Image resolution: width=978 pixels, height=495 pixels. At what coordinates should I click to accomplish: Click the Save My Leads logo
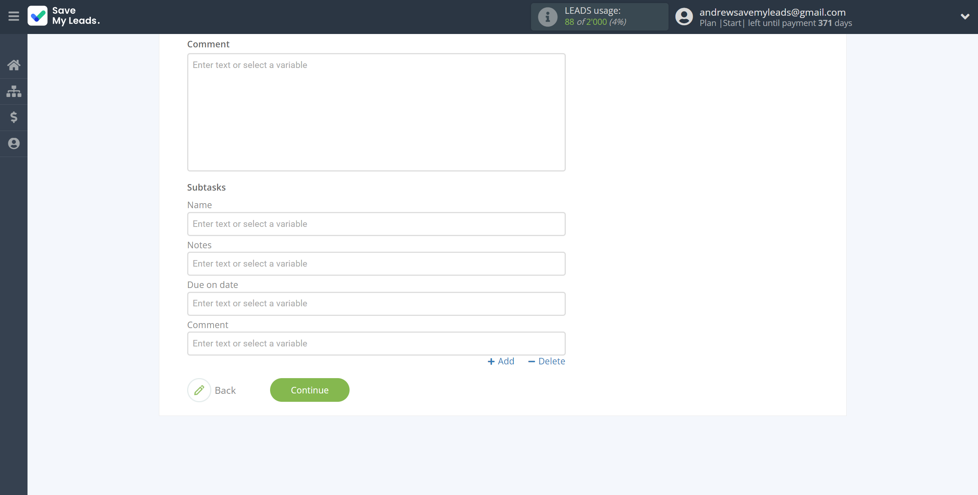(x=64, y=16)
